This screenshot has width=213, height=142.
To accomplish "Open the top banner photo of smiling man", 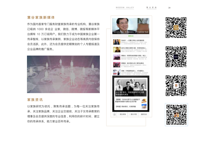I will [x=131, y=26].
